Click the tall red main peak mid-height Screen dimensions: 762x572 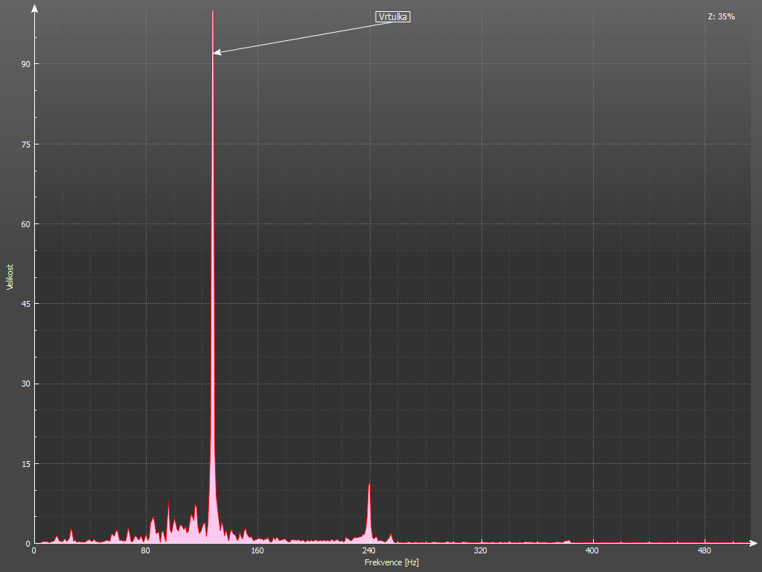tap(213, 276)
